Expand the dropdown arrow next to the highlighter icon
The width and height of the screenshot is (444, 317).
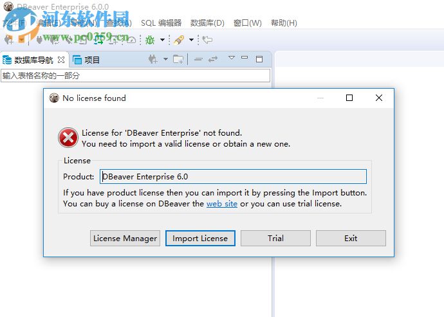coord(191,40)
